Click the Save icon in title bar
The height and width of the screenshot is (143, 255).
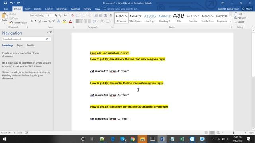tap(5, 3)
